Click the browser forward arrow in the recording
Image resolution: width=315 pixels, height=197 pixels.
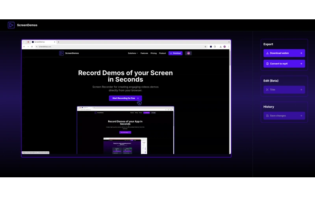coord(28,46)
